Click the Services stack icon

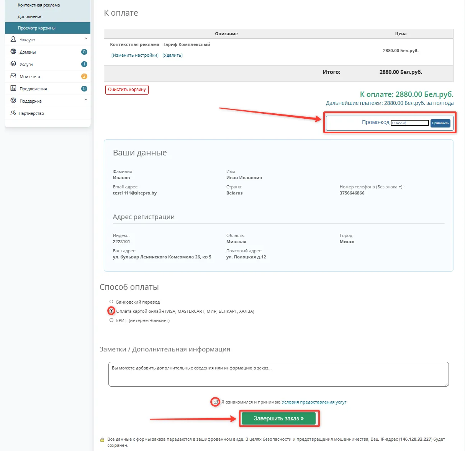point(13,64)
